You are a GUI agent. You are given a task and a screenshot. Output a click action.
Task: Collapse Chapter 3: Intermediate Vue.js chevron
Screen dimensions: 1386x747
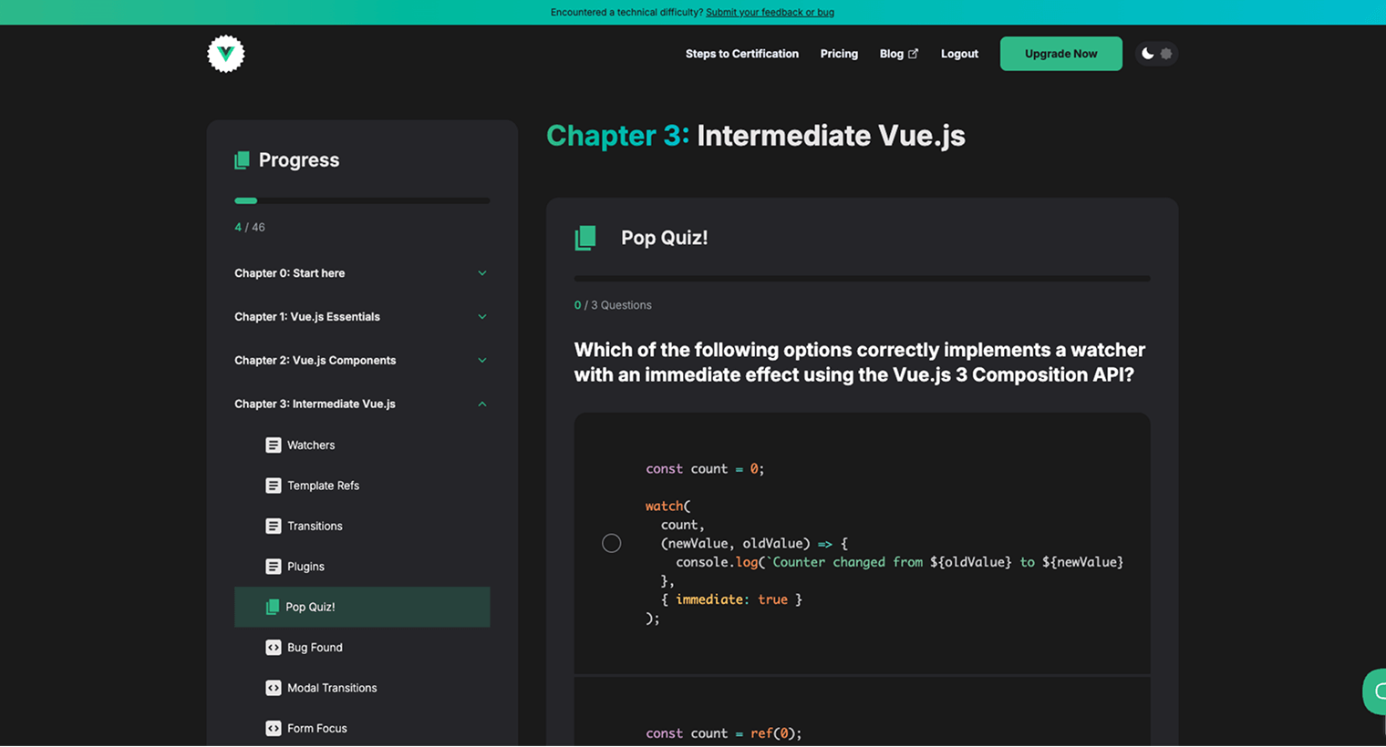coord(482,404)
